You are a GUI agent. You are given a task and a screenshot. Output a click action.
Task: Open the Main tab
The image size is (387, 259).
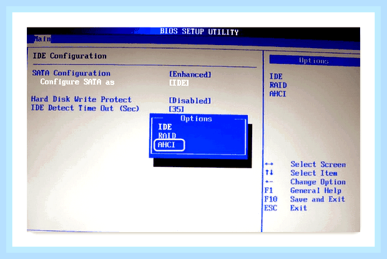click(42, 39)
